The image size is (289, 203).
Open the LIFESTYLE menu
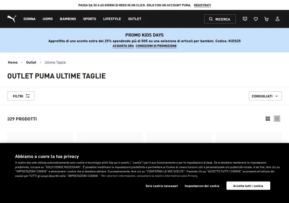tap(112, 19)
